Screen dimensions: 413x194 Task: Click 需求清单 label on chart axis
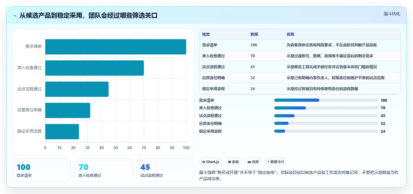[x=34, y=46]
